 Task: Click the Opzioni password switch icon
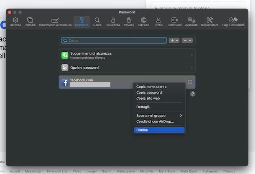(65, 68)
